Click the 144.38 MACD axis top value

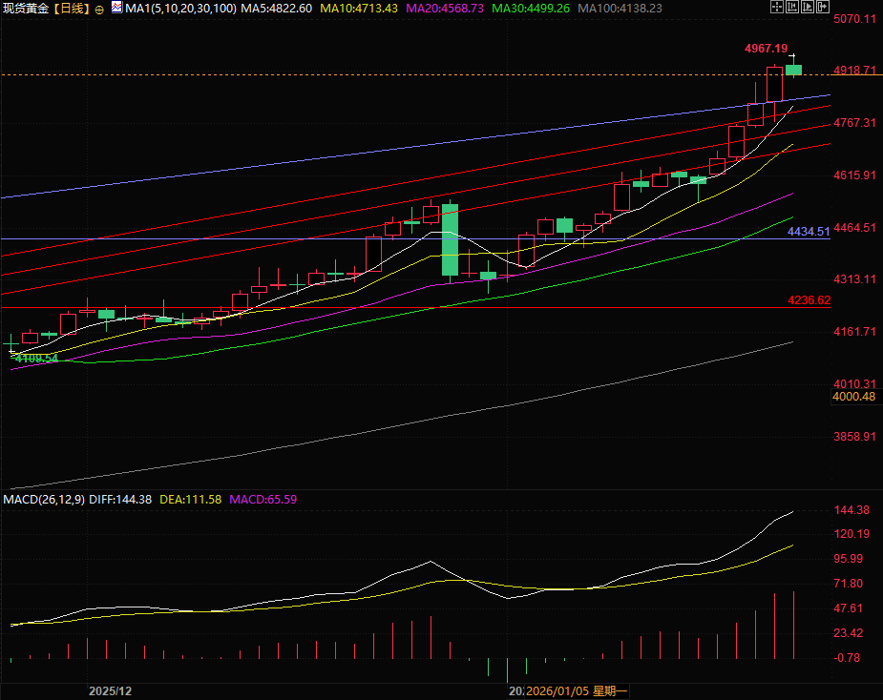pos(851,510)
